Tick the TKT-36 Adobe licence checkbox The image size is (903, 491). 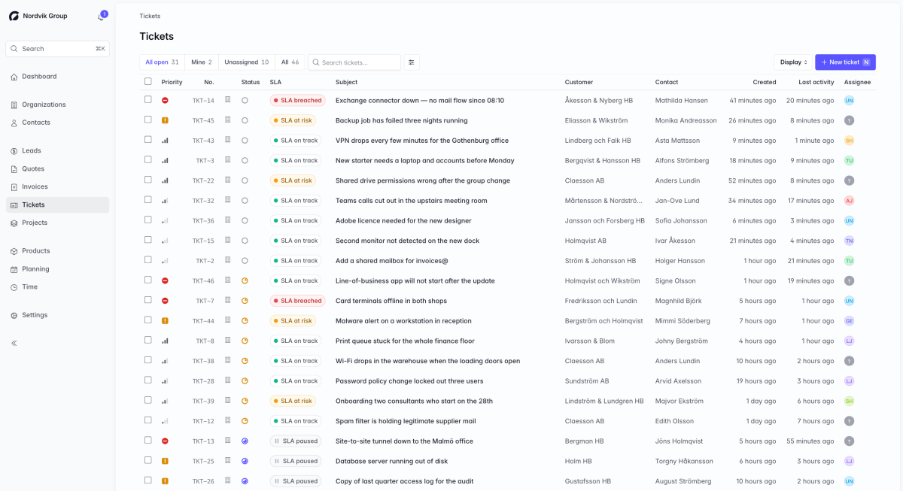coord(148,220)
